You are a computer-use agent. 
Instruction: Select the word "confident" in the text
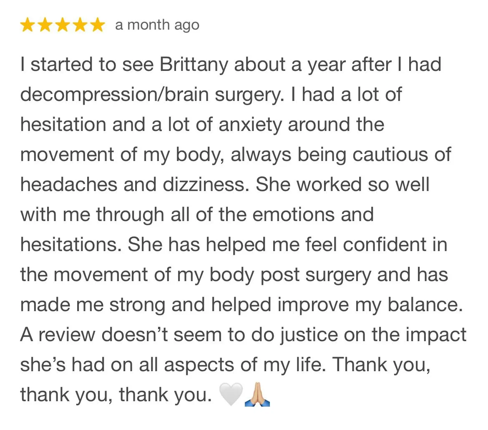[385, 244]
